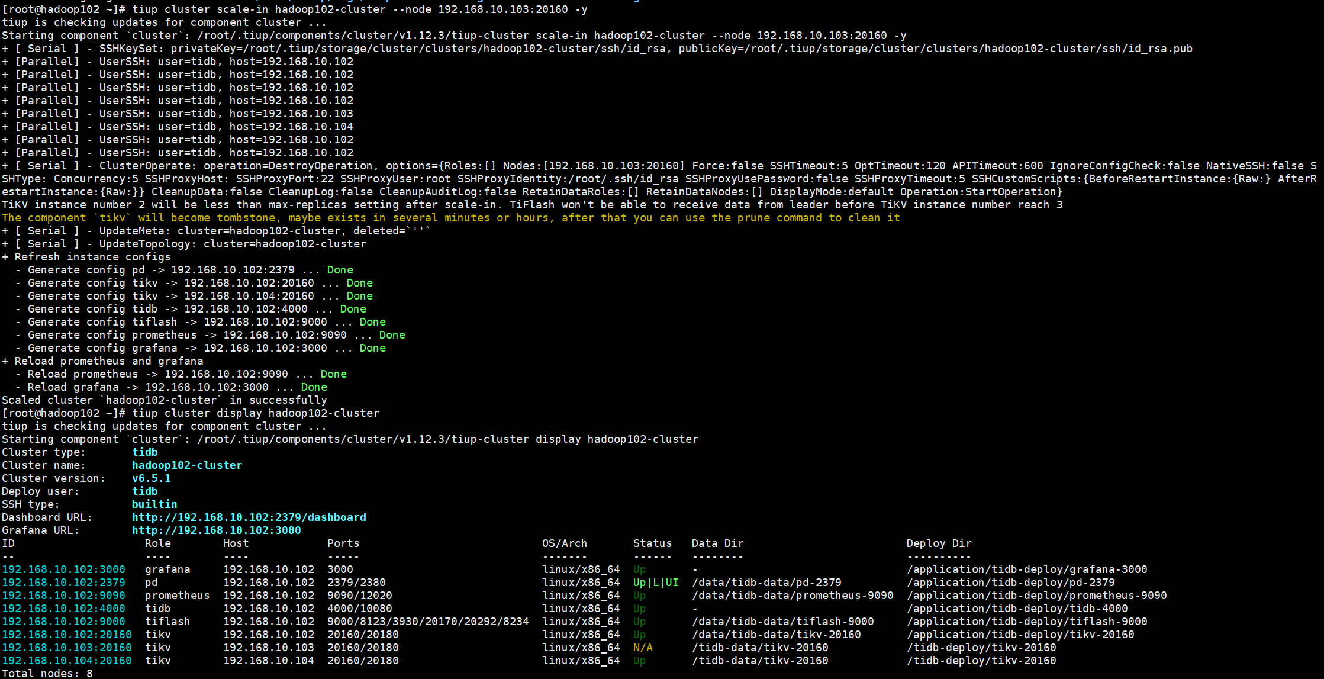The height and width of the screenshot is (679, 1324).
Task: Click the Ports column header
Action: tap(343, 543)
